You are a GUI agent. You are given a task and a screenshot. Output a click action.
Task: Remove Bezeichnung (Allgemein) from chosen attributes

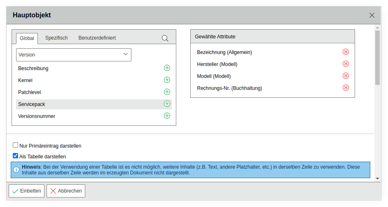[x=346, y=52]
